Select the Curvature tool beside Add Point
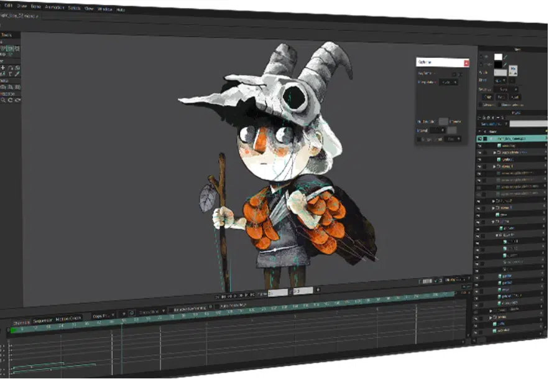This screenshot has height=379, width=549. point(10,68)
